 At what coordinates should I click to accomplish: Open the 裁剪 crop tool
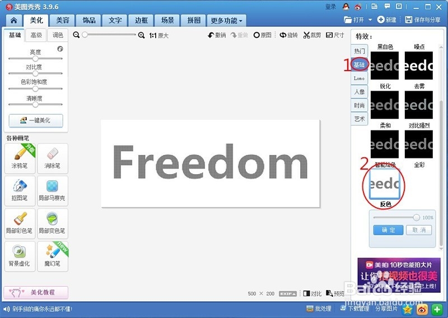pyautogui.click(x=312, y=35)
